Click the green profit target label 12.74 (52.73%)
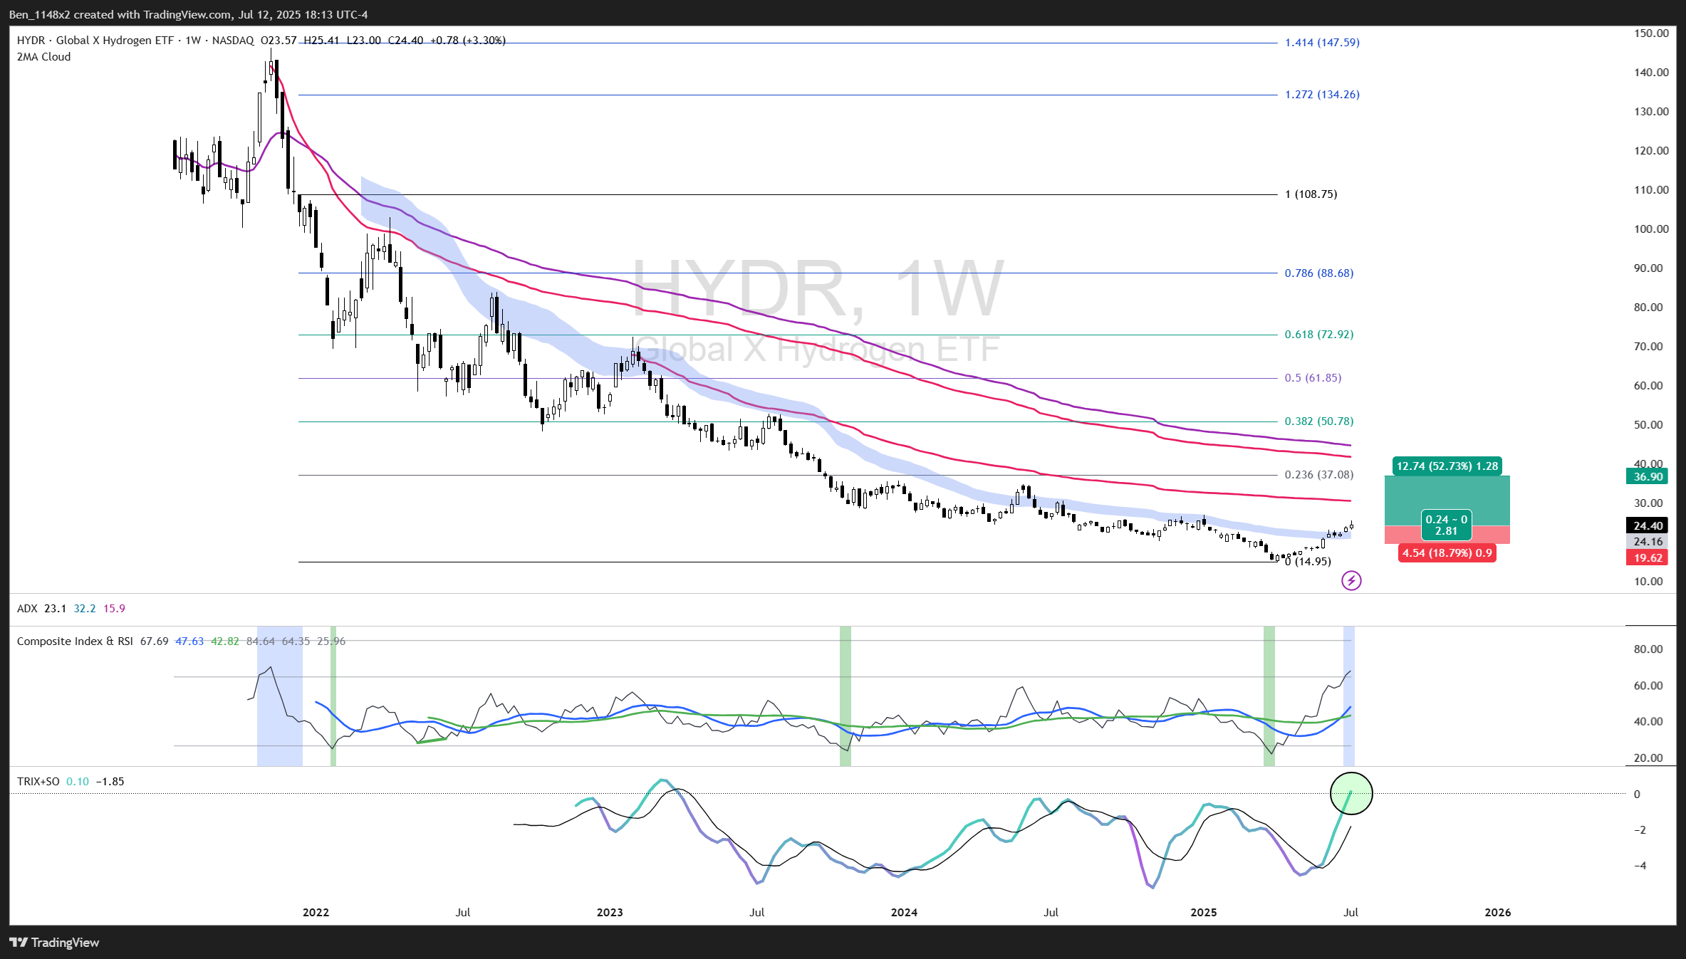The image size is (1686, 959). [1447, 466]
